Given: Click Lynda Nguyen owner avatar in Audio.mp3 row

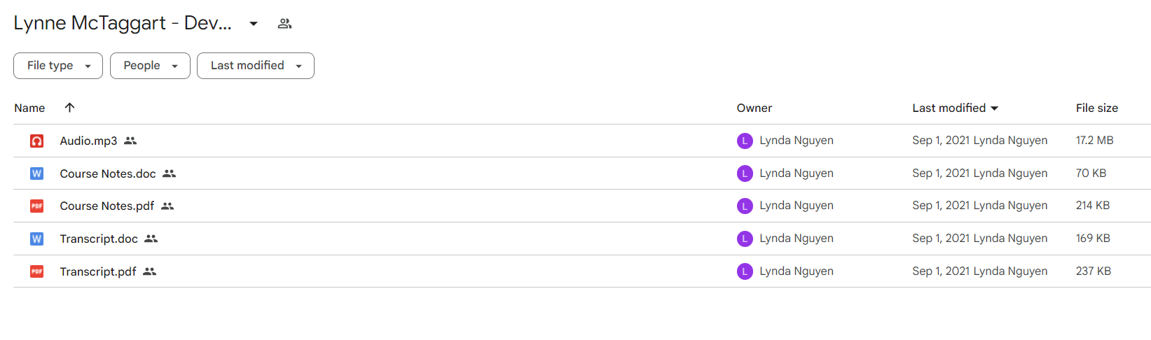Looking at the screenshot, I should (x=745, y=141).
